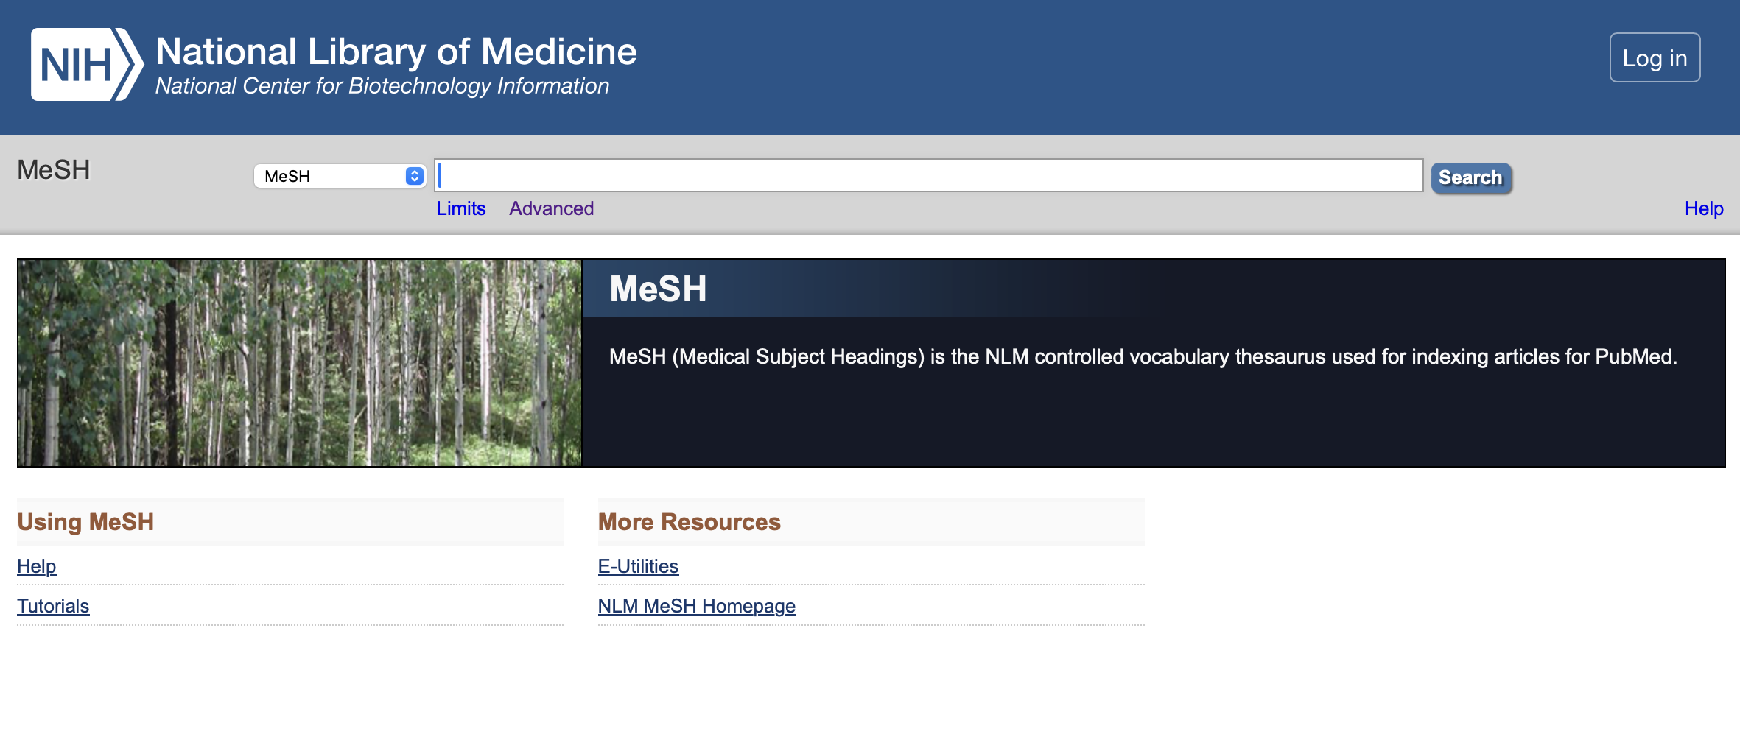Click the blue Search button
Screen dimensions: 1740x751
(1470, 177)
